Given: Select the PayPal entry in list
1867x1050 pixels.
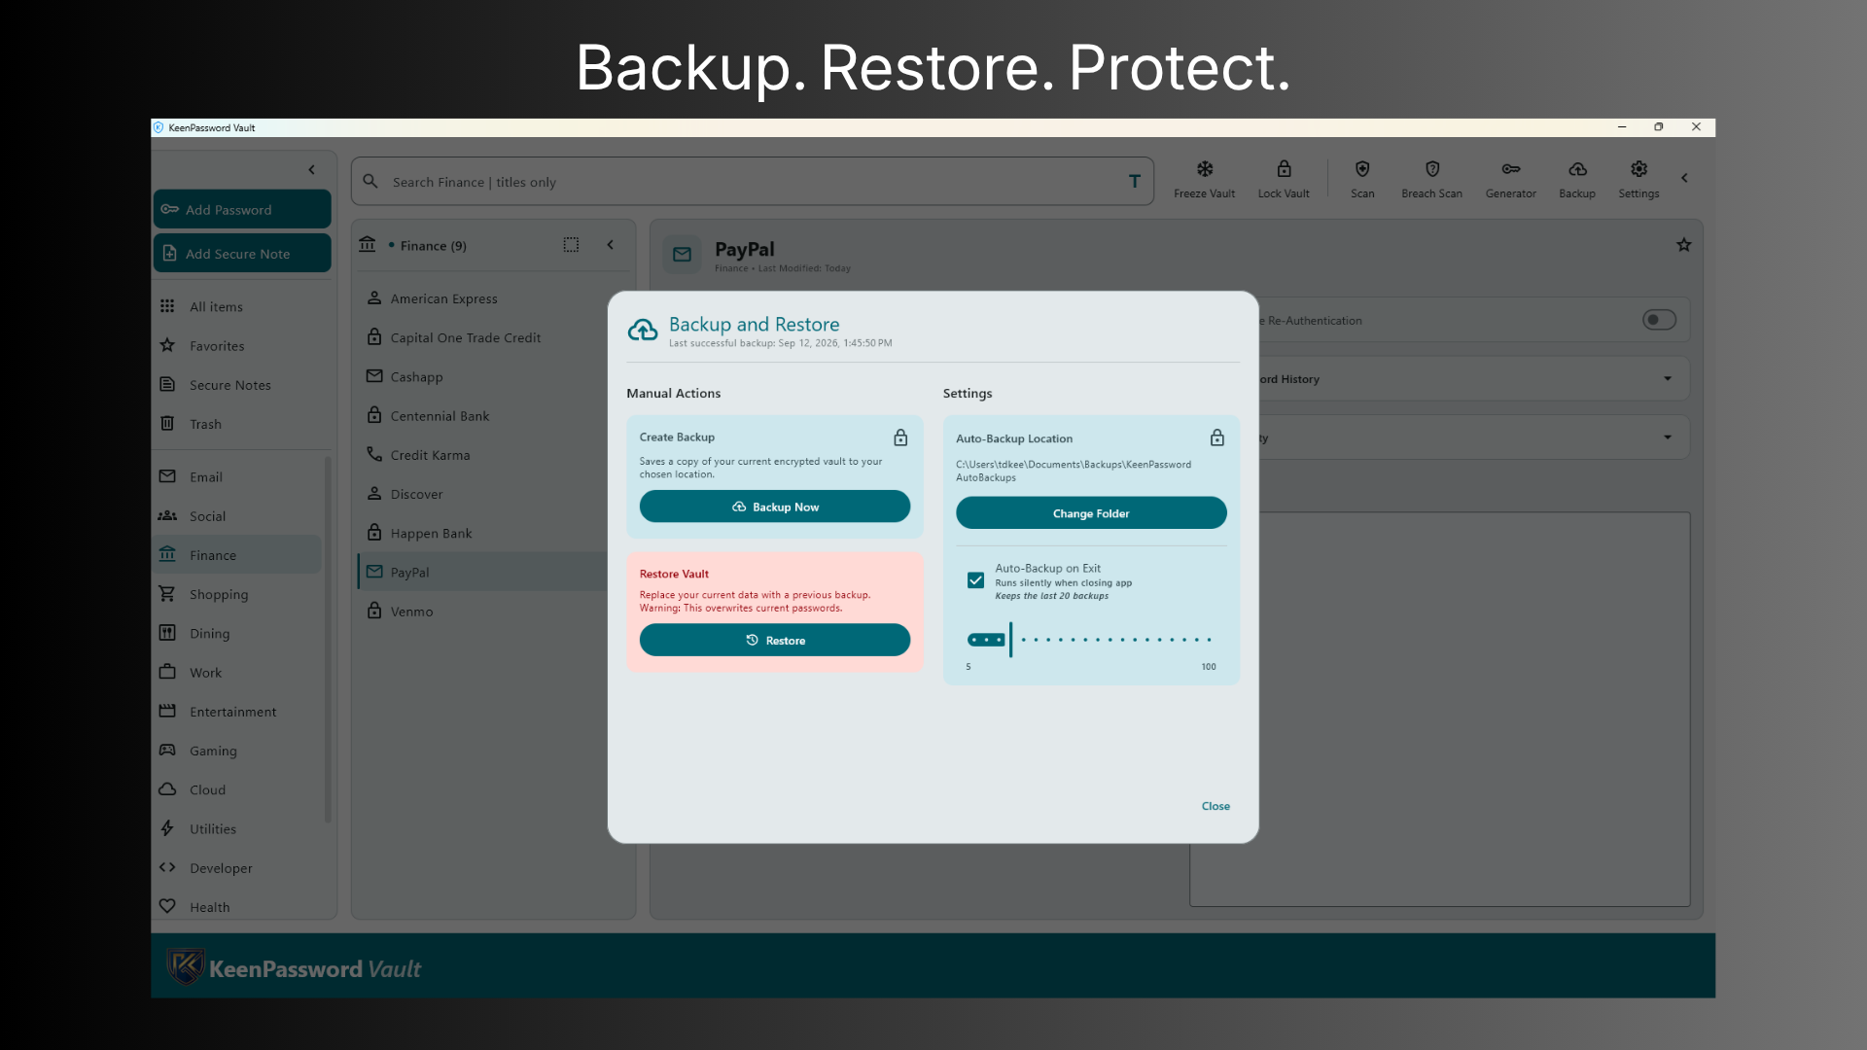Looking at the screenshot, I should tap(483, 573).
